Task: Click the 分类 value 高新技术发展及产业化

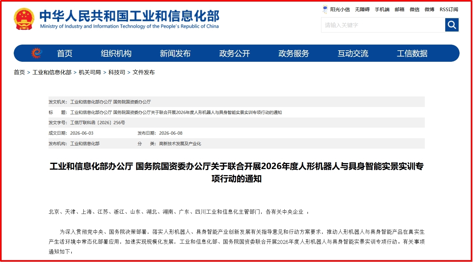Action: pyautogui.click(x=180, y=144)
